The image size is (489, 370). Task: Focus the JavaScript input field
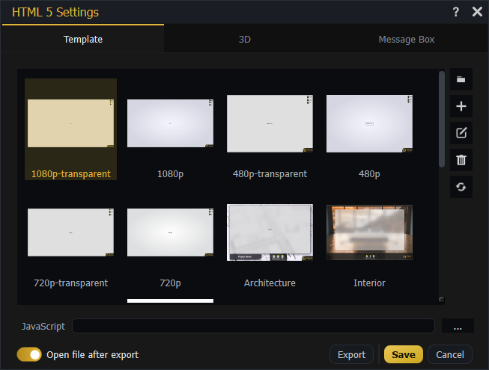pyautogui.click(x=253, y=326)
